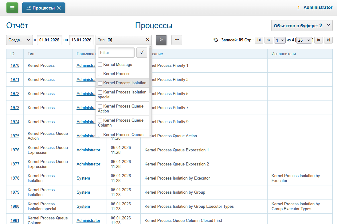Open the Созда... date type dropdown

click(x=19, y=40)
